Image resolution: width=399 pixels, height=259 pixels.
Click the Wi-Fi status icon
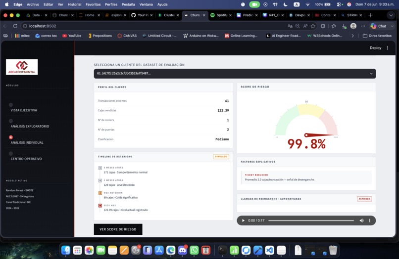(307, 4)
